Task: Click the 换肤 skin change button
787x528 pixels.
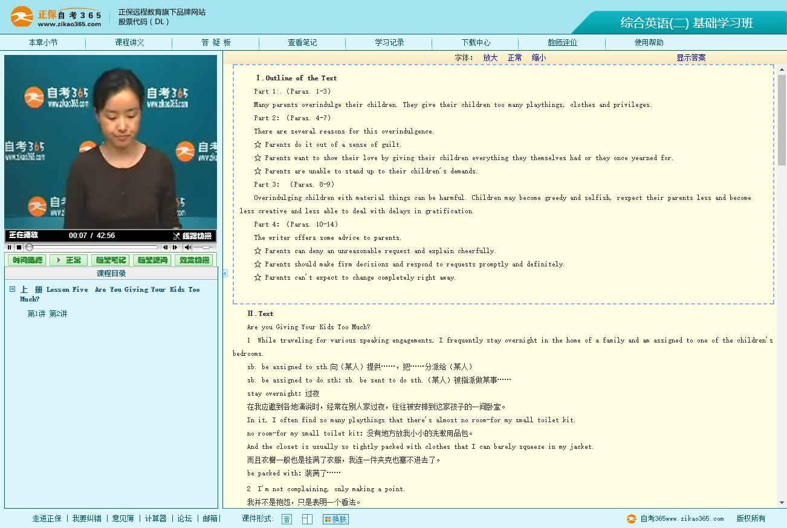Action: click(x=335, y=519)
